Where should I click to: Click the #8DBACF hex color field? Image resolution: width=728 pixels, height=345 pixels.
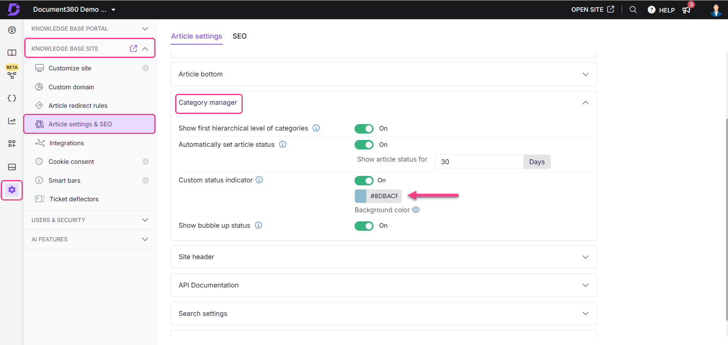(x=384, y=196)
